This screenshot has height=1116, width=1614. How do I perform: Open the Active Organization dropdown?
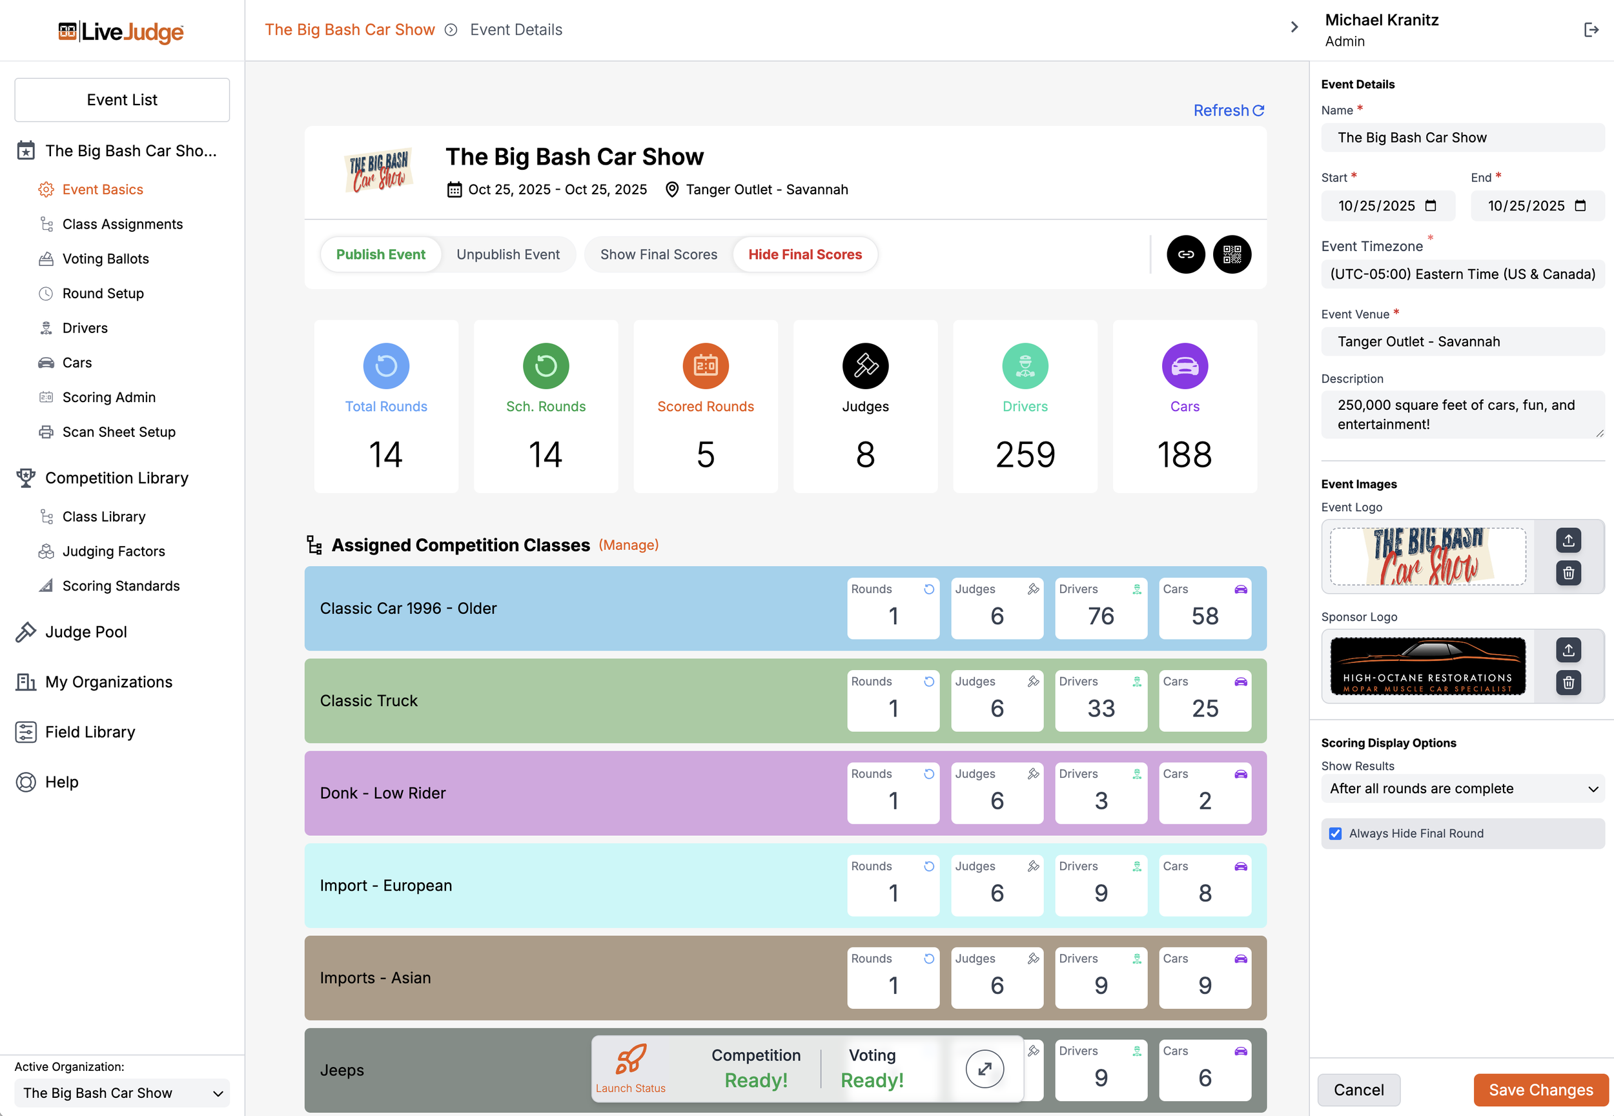(x=121, y=1093)
